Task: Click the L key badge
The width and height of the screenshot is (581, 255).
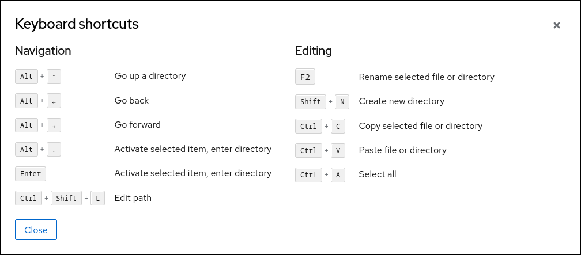Action: point(98,198)
